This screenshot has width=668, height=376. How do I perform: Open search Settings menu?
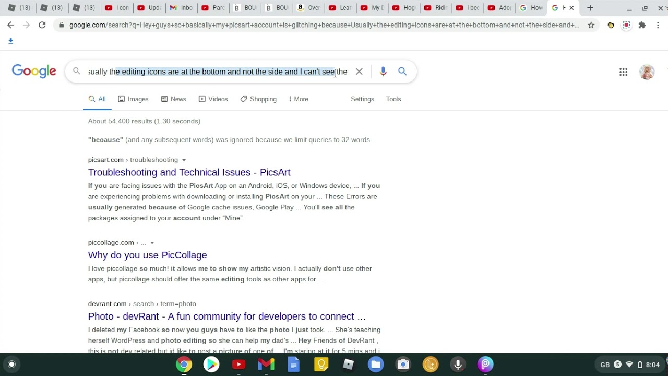coord(362,99)
